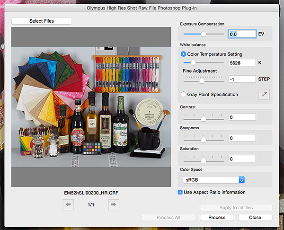Click the Saturation slider
This screenshot has height=230, width=284.
204,159
